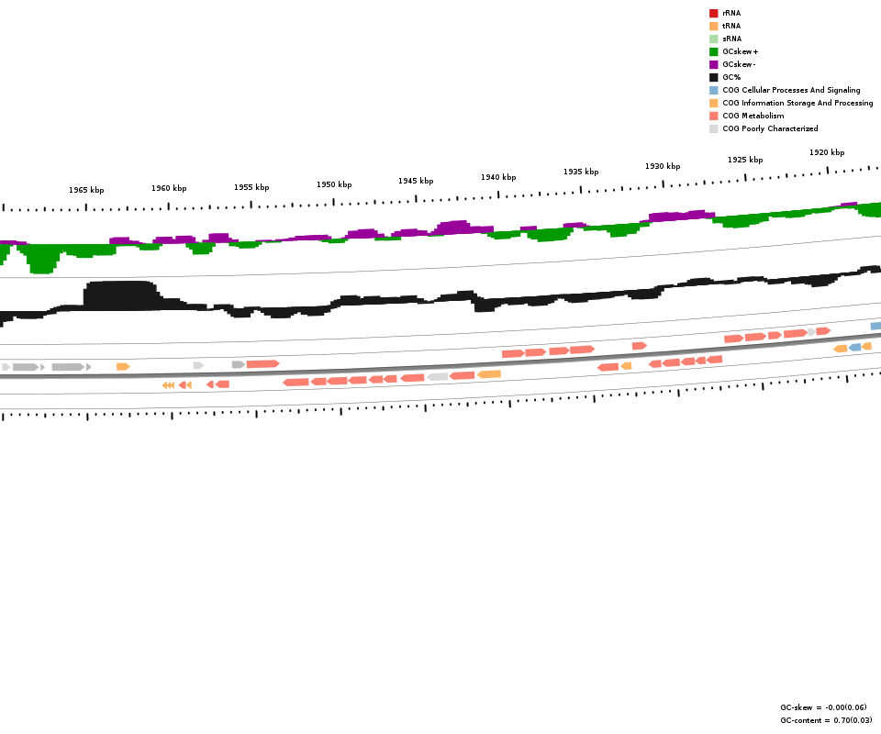Select the "GCskew-" legend label
Viewport: 881px width, 734px height.
[740, 64]
